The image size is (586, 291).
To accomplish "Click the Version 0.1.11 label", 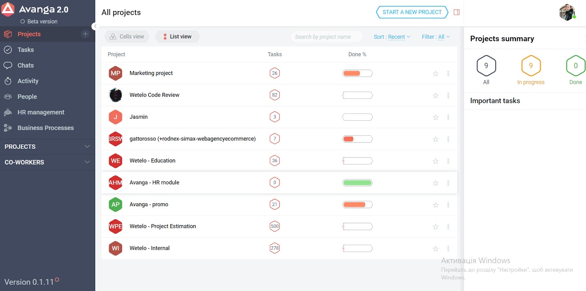I will pyautogui.click(x=29, y=282).
